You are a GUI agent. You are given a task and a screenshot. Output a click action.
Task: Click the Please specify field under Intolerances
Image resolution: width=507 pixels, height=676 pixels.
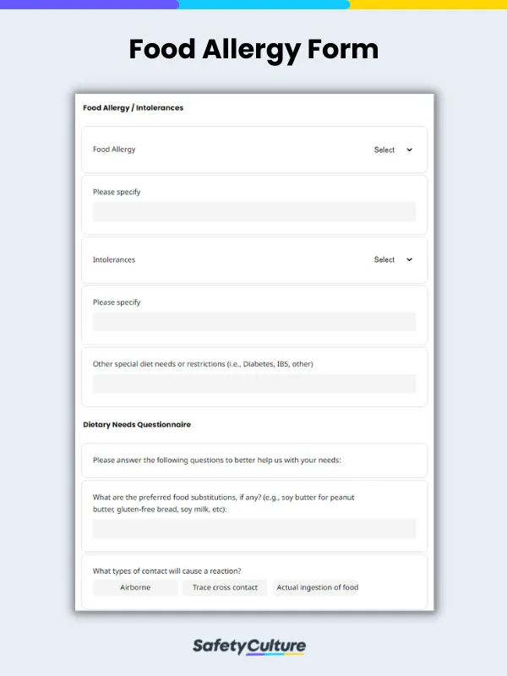point(253,322)
